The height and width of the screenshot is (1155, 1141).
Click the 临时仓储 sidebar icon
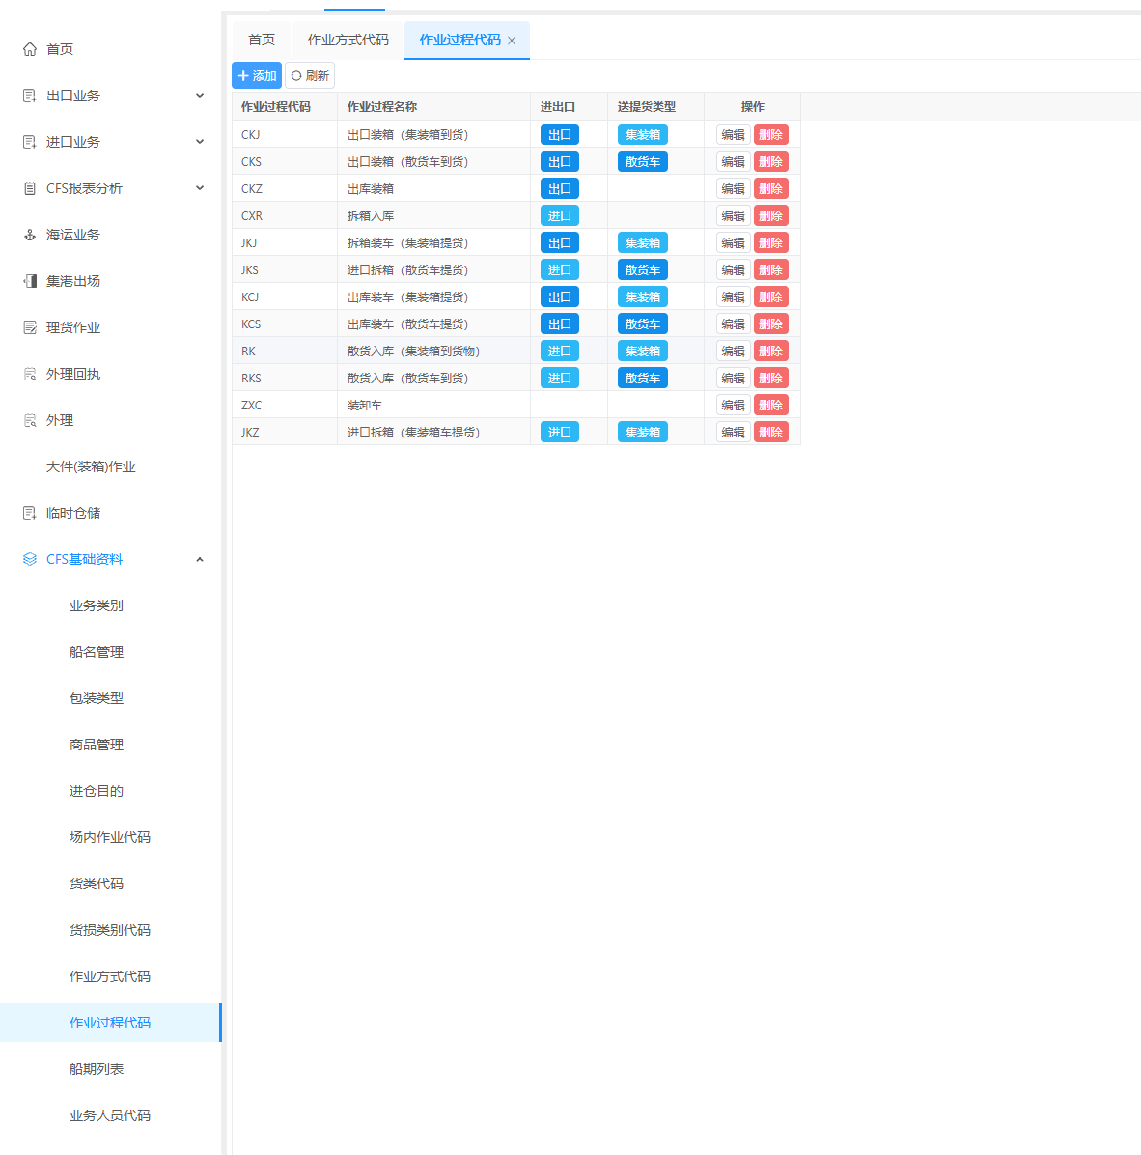[30, 513]
